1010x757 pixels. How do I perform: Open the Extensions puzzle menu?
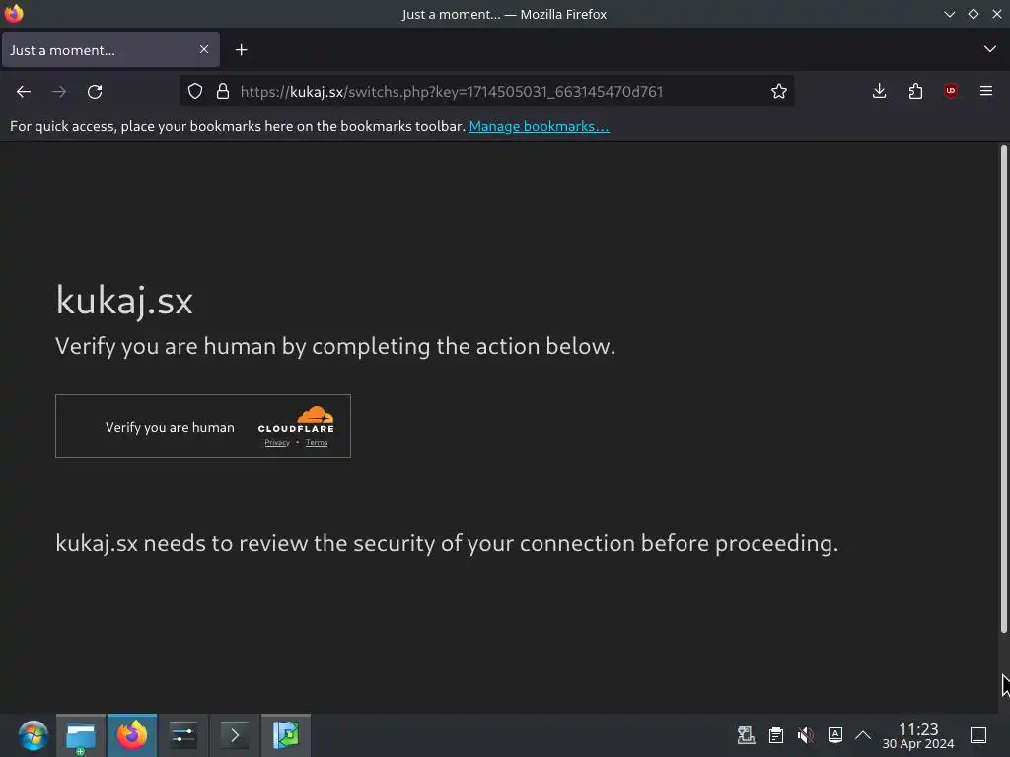[915, 92]
